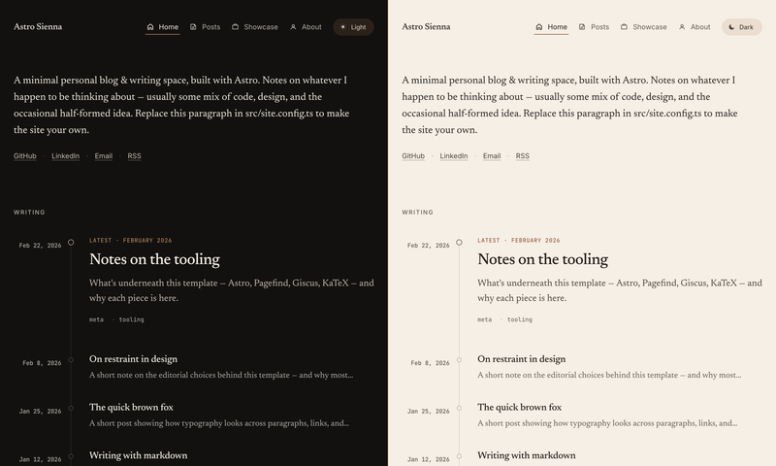Click the Email link in the light panel
Viewport: 776px width, 466px height.
[492, 156]
